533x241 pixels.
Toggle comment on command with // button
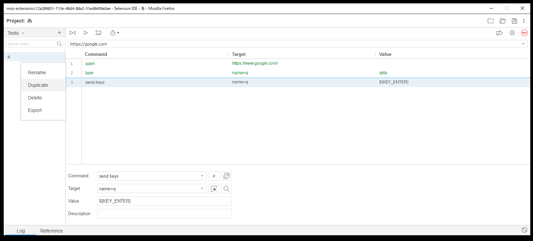214,176
